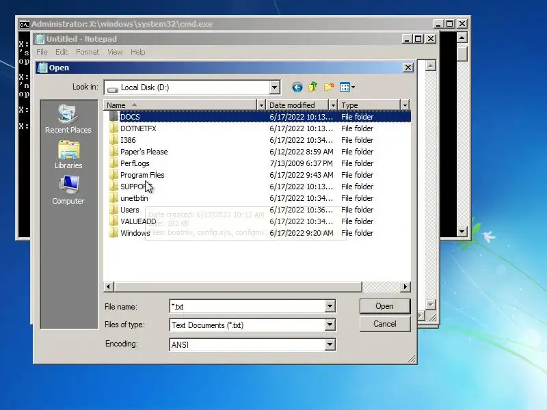The height and width of the screenshot is (410, 547).
Task: Click the File name input field
Action: point(248,306)
